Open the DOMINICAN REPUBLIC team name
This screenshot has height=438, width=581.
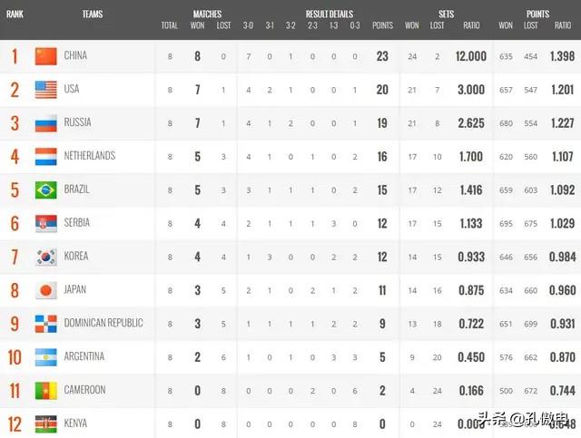point(103,323)
